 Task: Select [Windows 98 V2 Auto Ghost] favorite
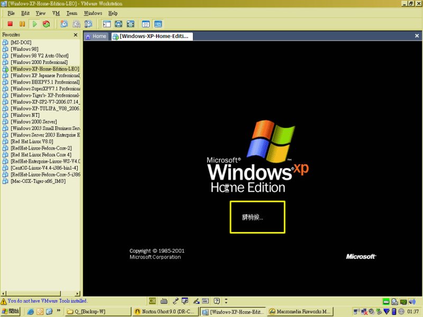pyautogui.click(x=40, y=55)
